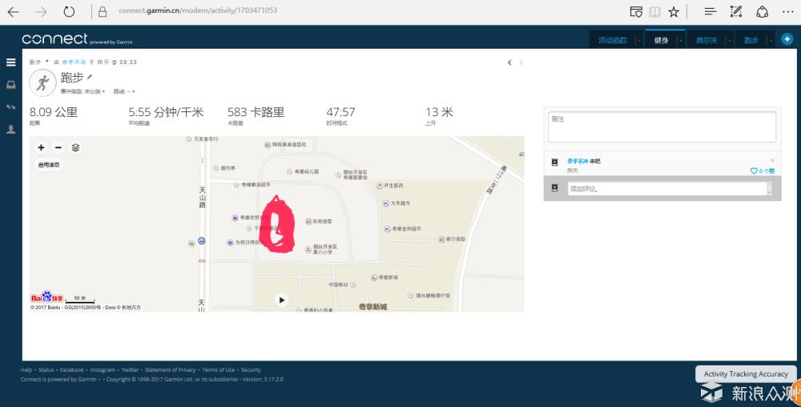The height and width of the screenshot is (407, 801).
Task: Select the 健身 tab
Action: click(661, 40)
